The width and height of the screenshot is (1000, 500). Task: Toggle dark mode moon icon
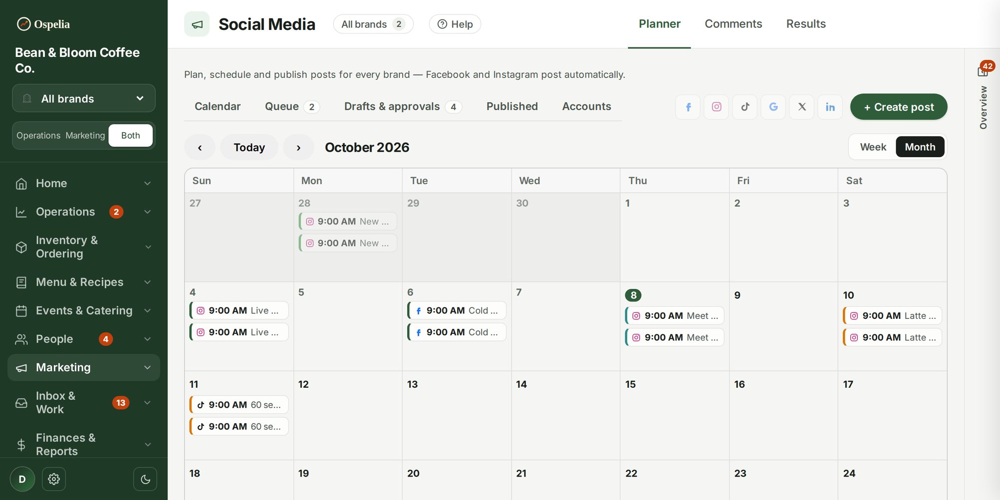145,479
